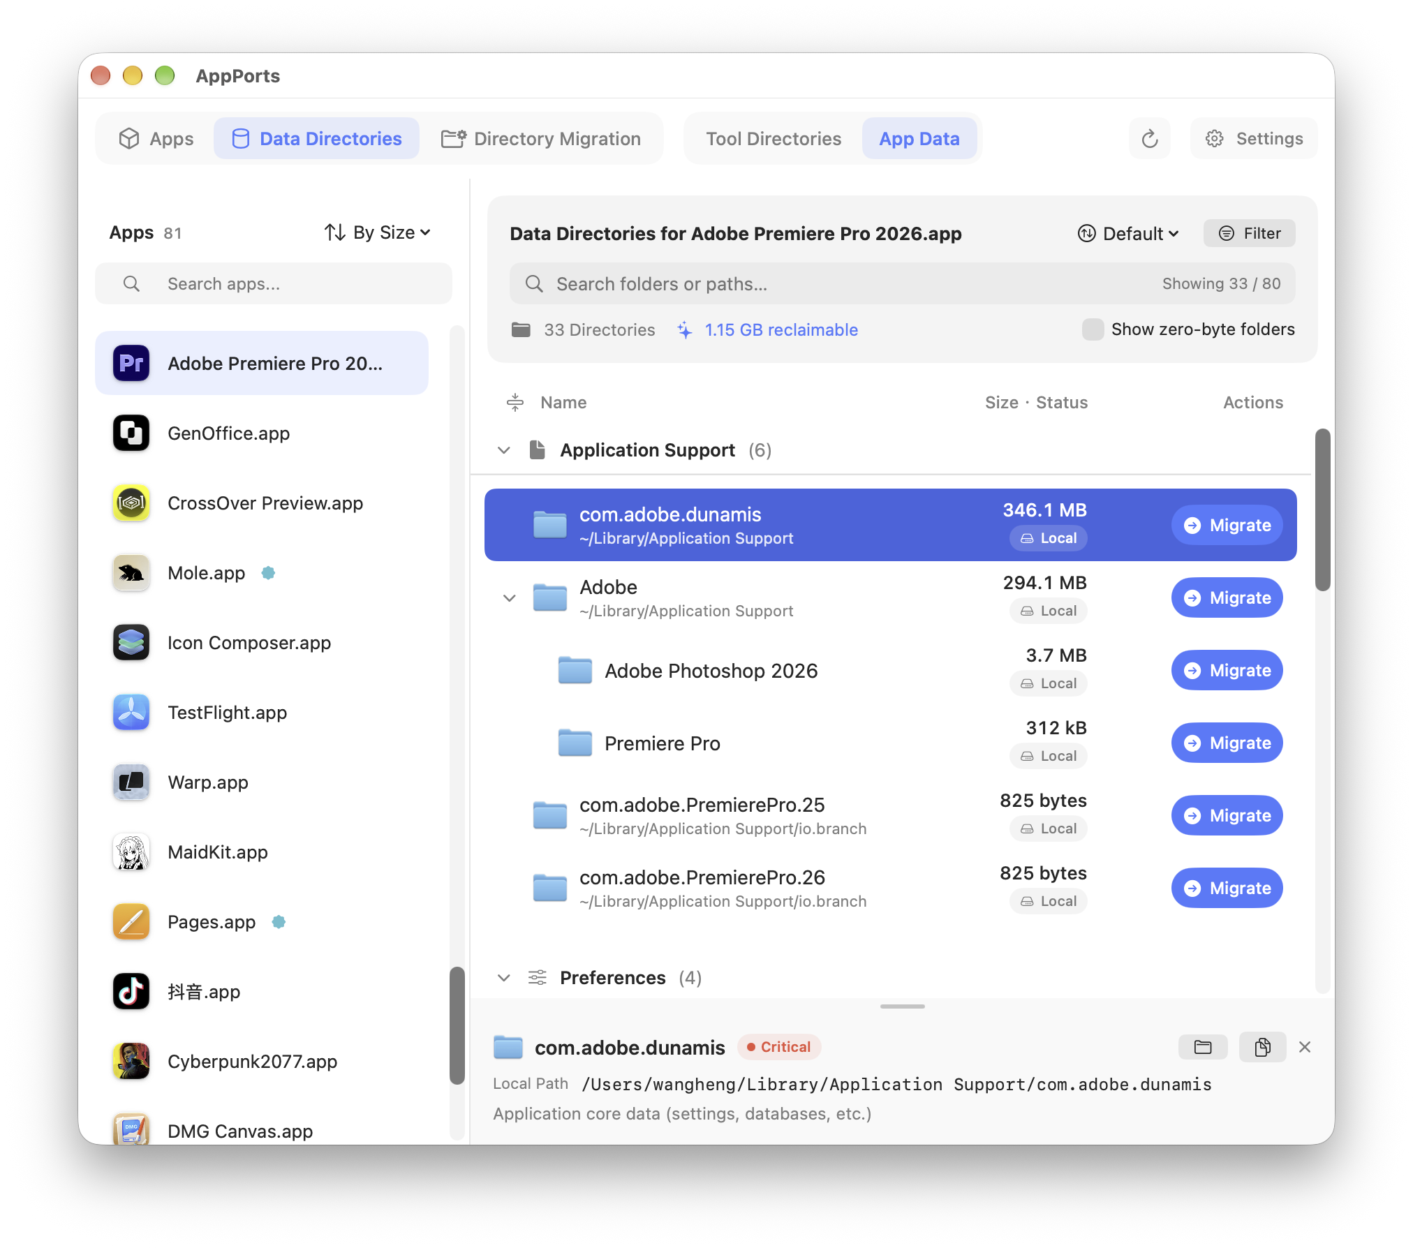Switch to the Apps tab
Screen dimensions: 1413x1248
[x=156, y=139]
